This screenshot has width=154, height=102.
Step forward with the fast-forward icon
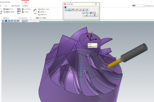tap(15, 21)
